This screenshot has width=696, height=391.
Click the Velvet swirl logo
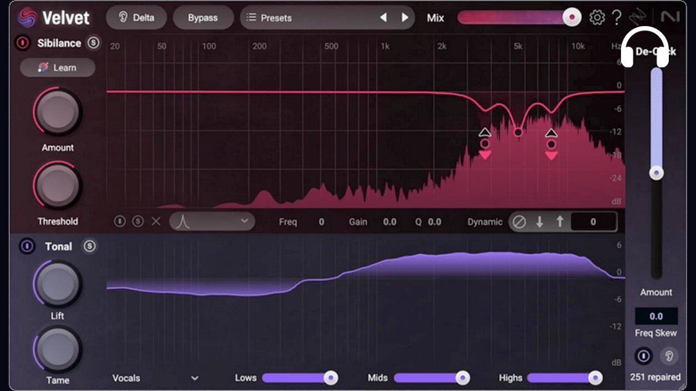26,17
